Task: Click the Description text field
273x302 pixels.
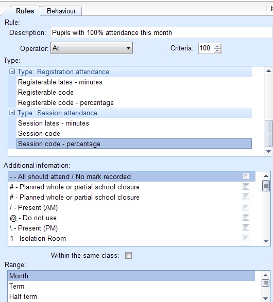Action: pyautogui.click(x=161, y=32)
